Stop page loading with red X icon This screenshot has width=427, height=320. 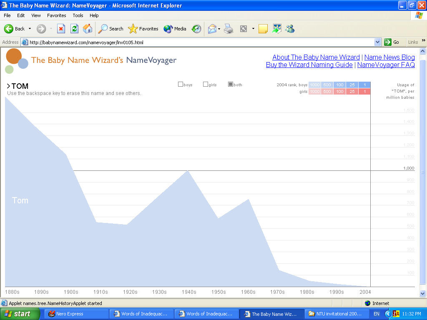[x=61, y=29]
